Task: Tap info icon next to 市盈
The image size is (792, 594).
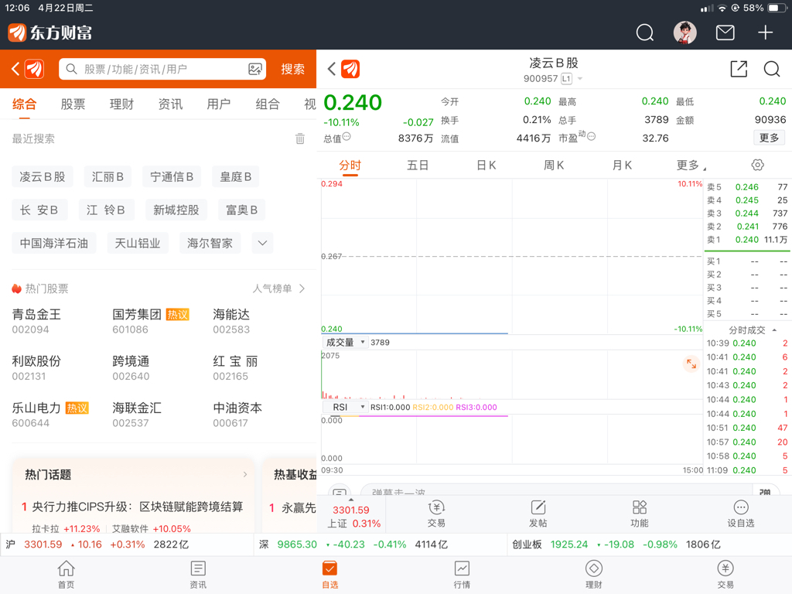Action: point(591,136)
